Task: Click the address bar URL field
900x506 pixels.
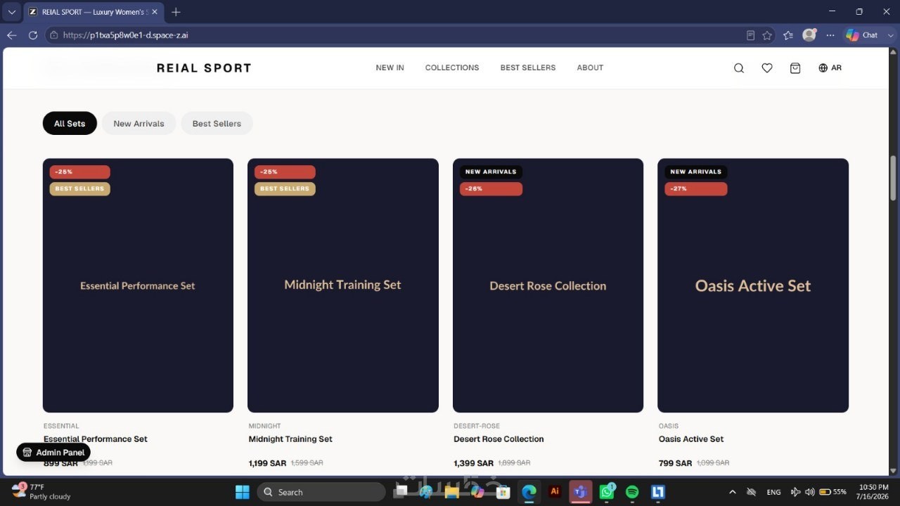Action: tap(394, 35)
